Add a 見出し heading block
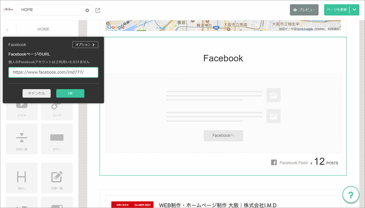This screenshot has width=365, height=208. point(22,178)
